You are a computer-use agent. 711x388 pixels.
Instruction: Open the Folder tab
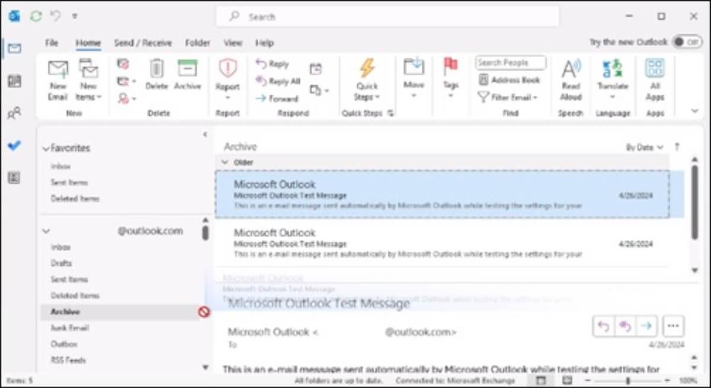pyautogui.click(x=197, y=43)
